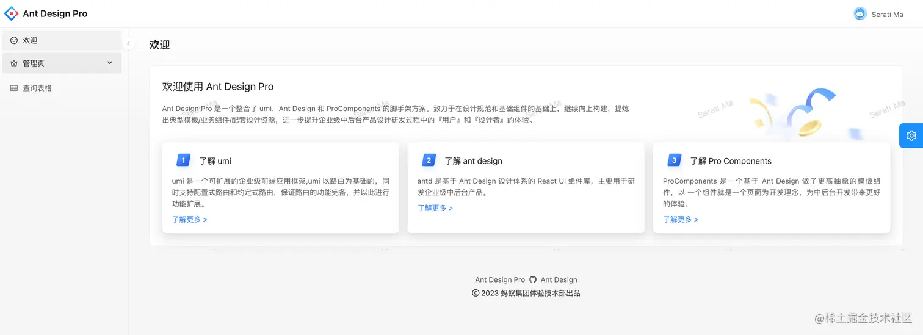Click the Ant Design Pro header title
Image resolution: width=923 pixels, height=335 pixels.
tap(55, 13)
